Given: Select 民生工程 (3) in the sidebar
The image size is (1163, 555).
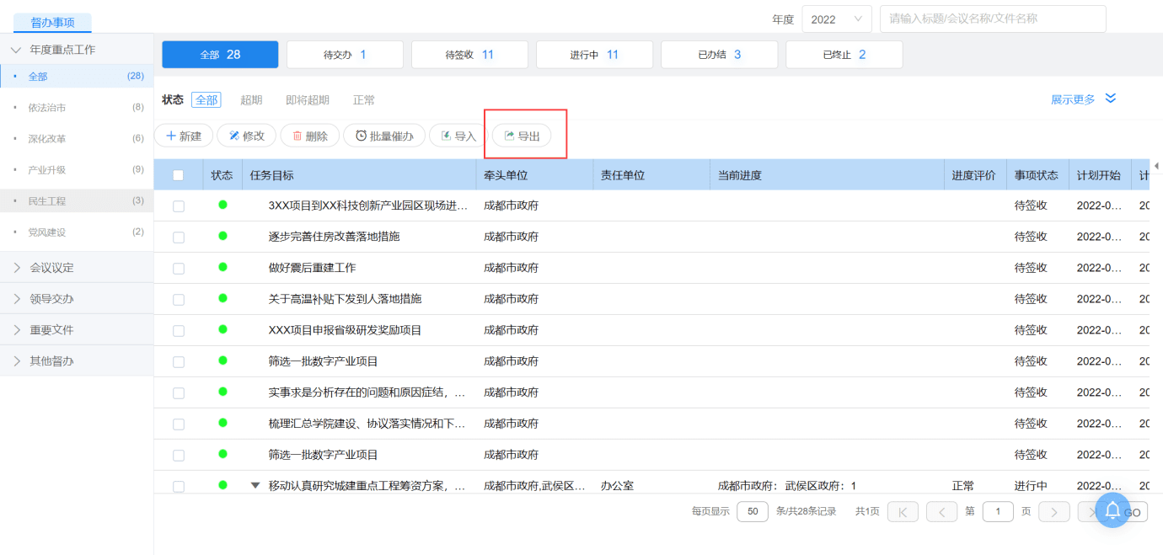Looking at the screenshot, I should (x=77, y=200).
